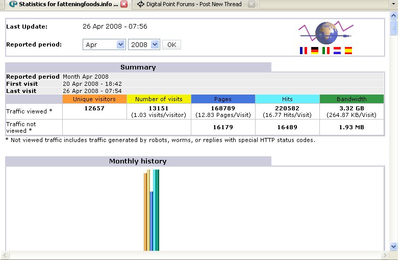Click the orange Unique visitors header cell
Image resolution: width=403 pixels, height=260 pixels.
point(94,99)
